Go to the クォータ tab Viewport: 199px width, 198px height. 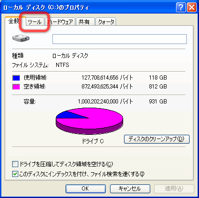click(x=106, y=22)
